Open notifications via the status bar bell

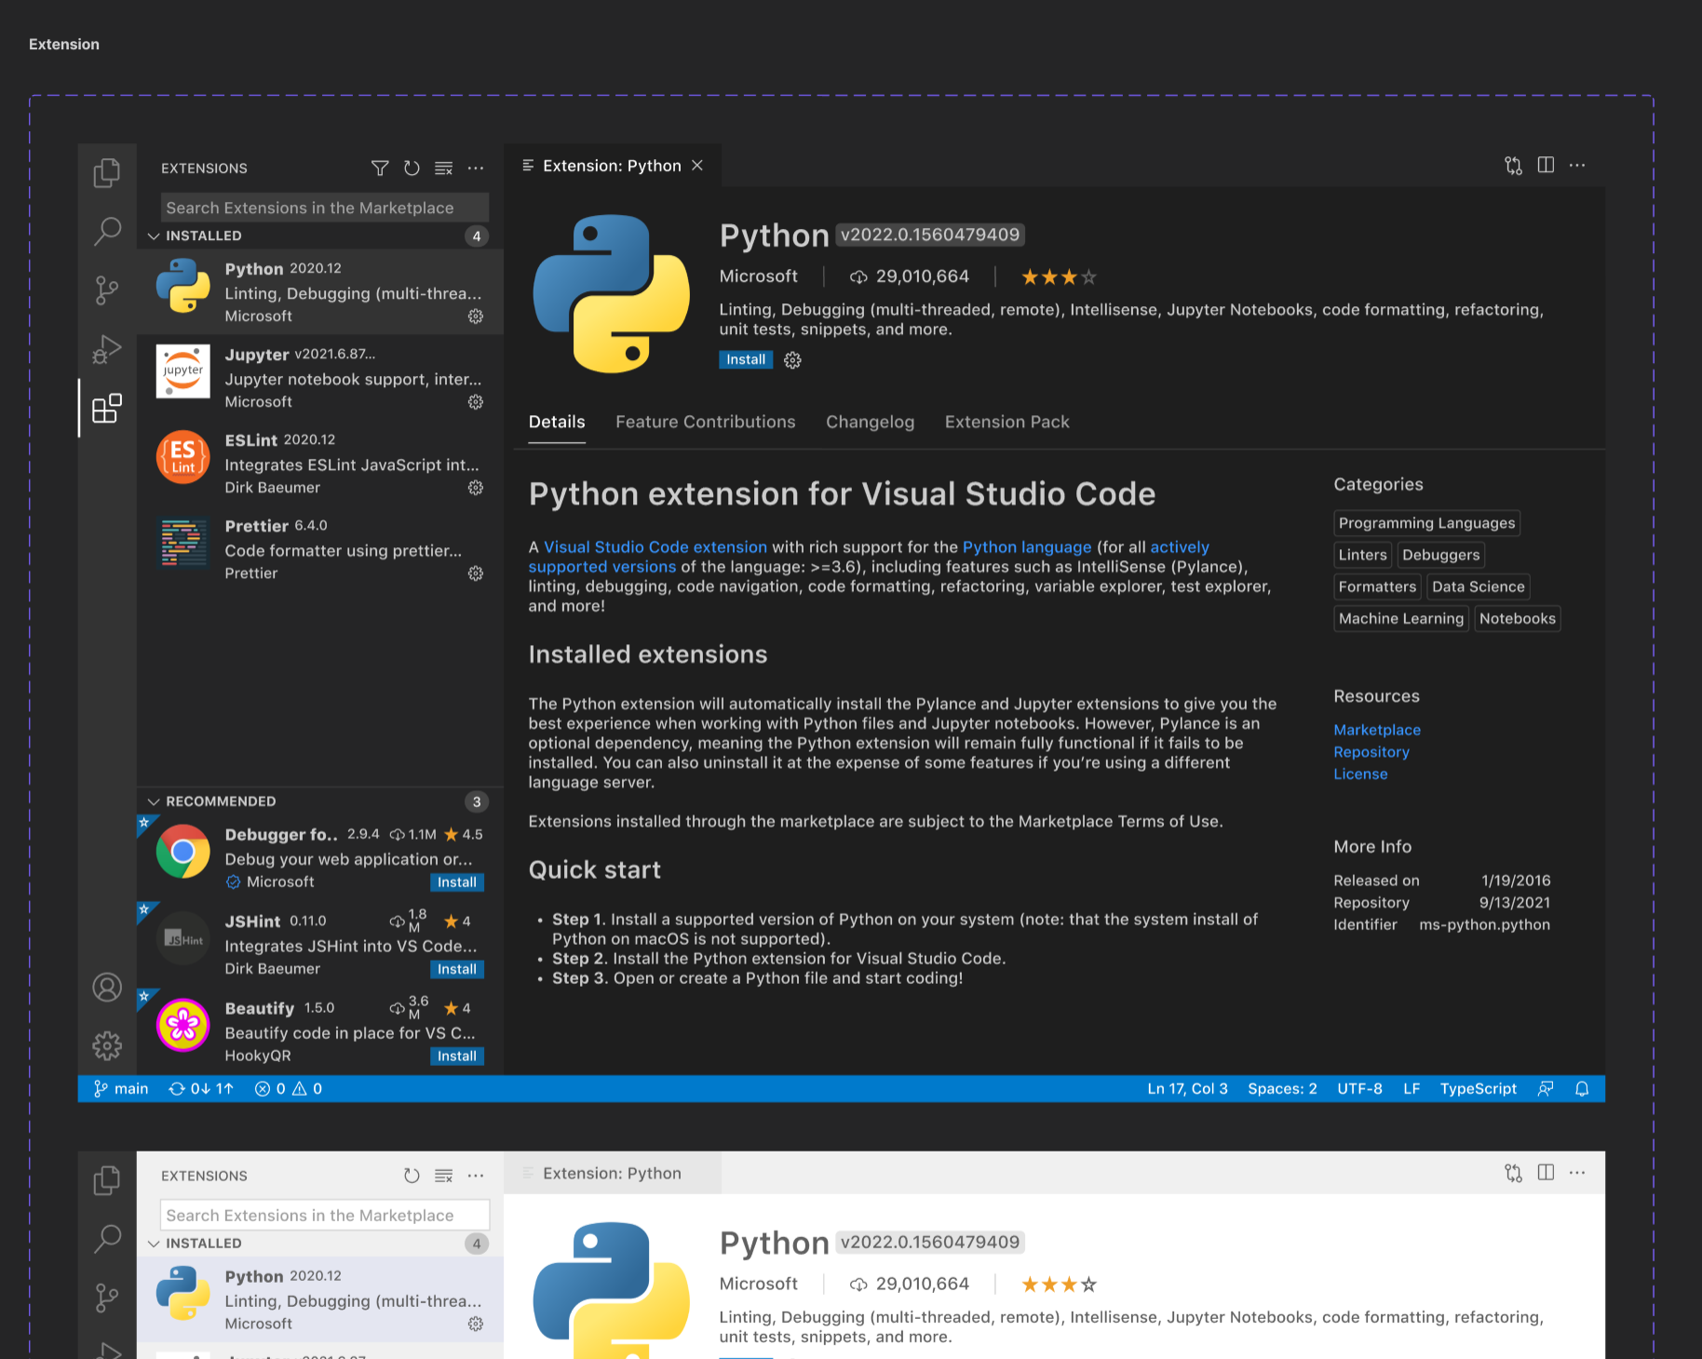click(1582, 1088)
